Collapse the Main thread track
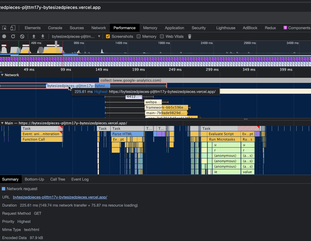 pyautogui.click(x=3, y=123)
